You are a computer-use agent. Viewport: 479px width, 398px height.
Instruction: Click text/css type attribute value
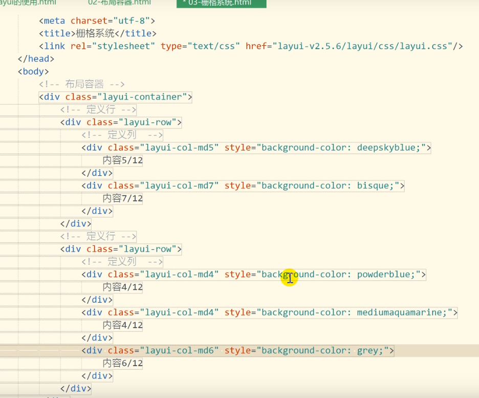(214, 46)
